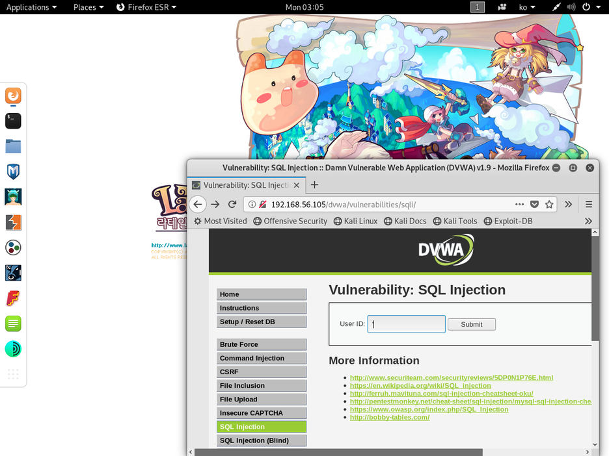The image size is (609, 456).
Task: Open Kali Tools bookmark
Action: pyautogui.click(x=455, y=221)
